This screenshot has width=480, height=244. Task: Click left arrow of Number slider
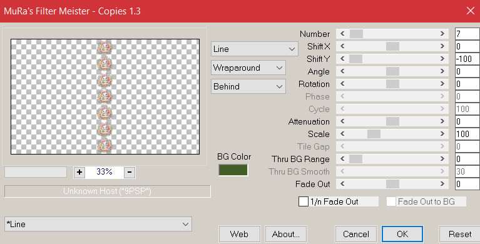[342, 34]
